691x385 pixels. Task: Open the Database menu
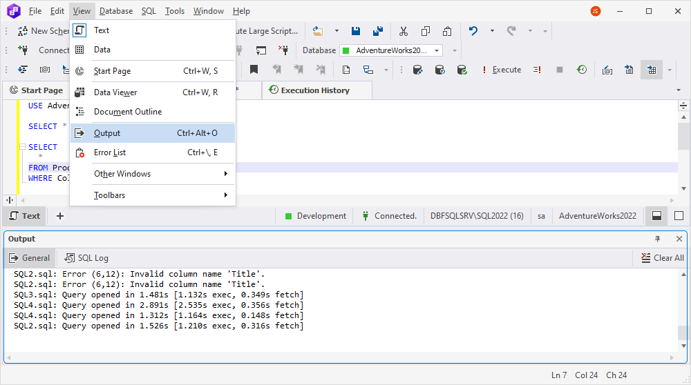coord(116,11)
